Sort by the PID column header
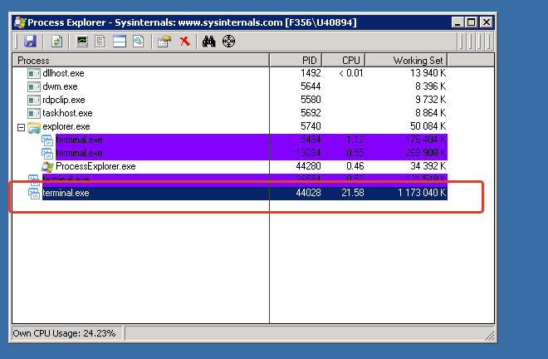Screen dimensions: 548x359 coord(296,60)
